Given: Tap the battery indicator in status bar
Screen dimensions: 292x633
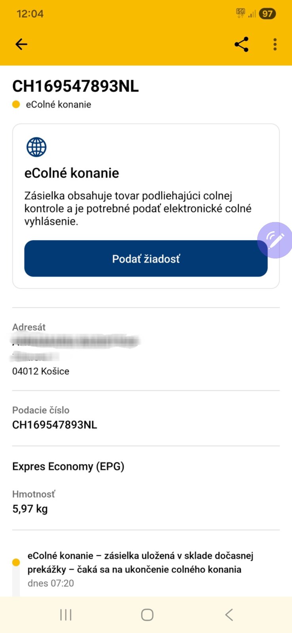Looking at the screenshot, I should tap(267, 14).
